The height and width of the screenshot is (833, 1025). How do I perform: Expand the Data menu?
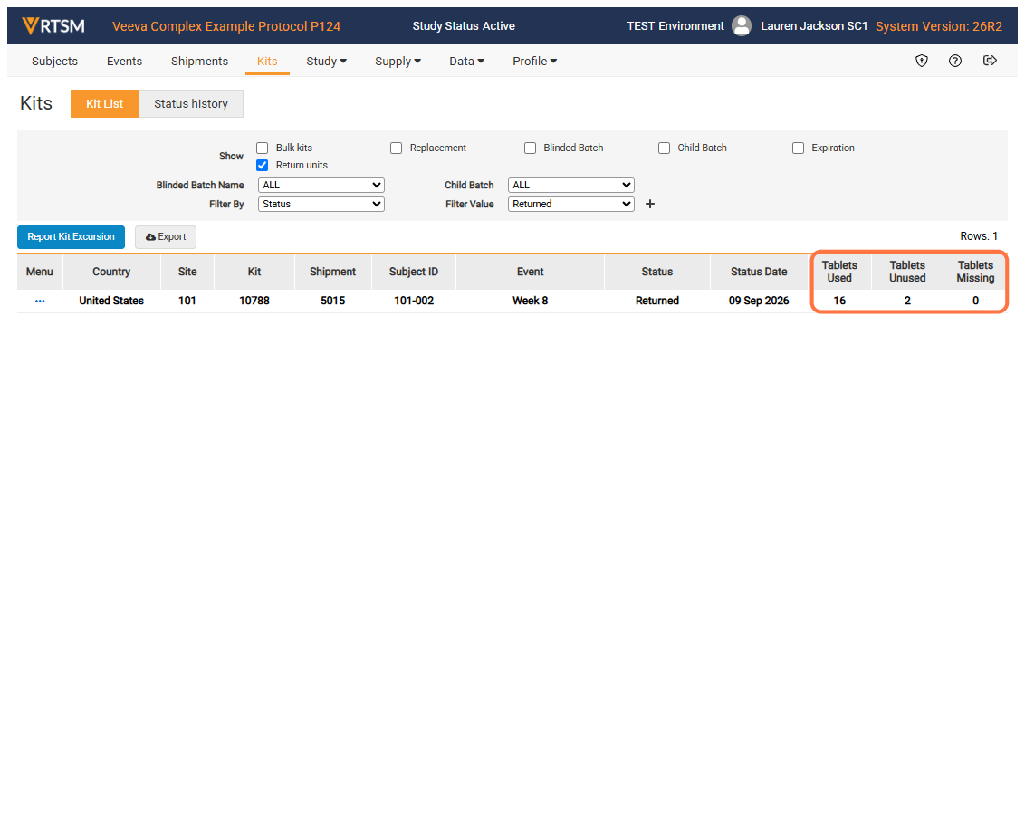coord(466,61)
